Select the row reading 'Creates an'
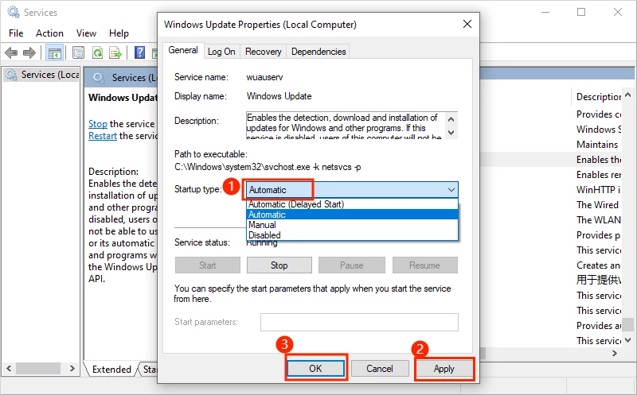The height and width of the screenshot is (395, 637). pos(598,265)
